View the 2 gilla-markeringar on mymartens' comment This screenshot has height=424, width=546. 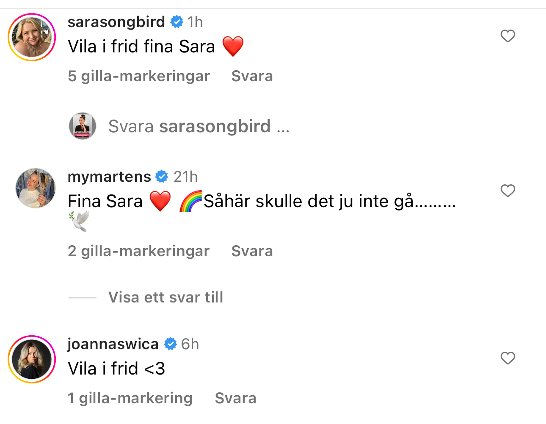[x=139, y=251]
